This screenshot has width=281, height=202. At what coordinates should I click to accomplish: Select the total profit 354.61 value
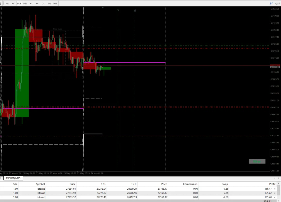click(x=268, y=201)
